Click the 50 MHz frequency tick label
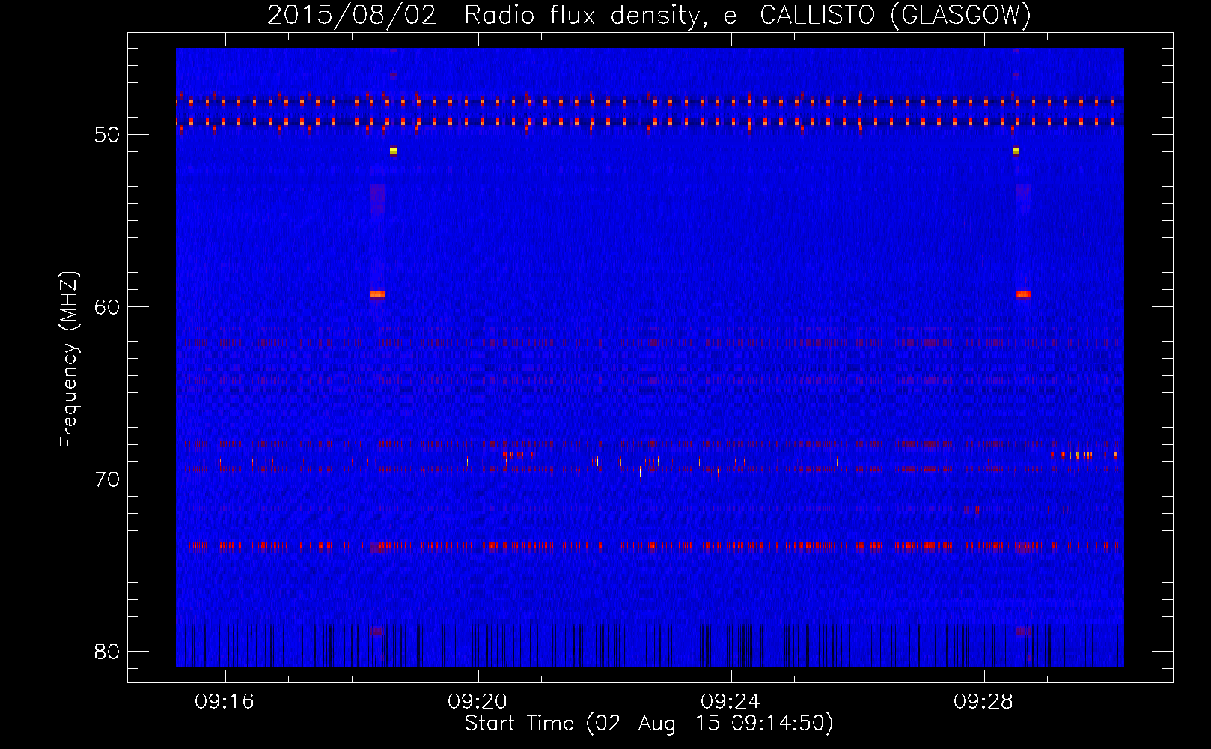Viewport: 1211px width, 749px height. coord(107,135)
